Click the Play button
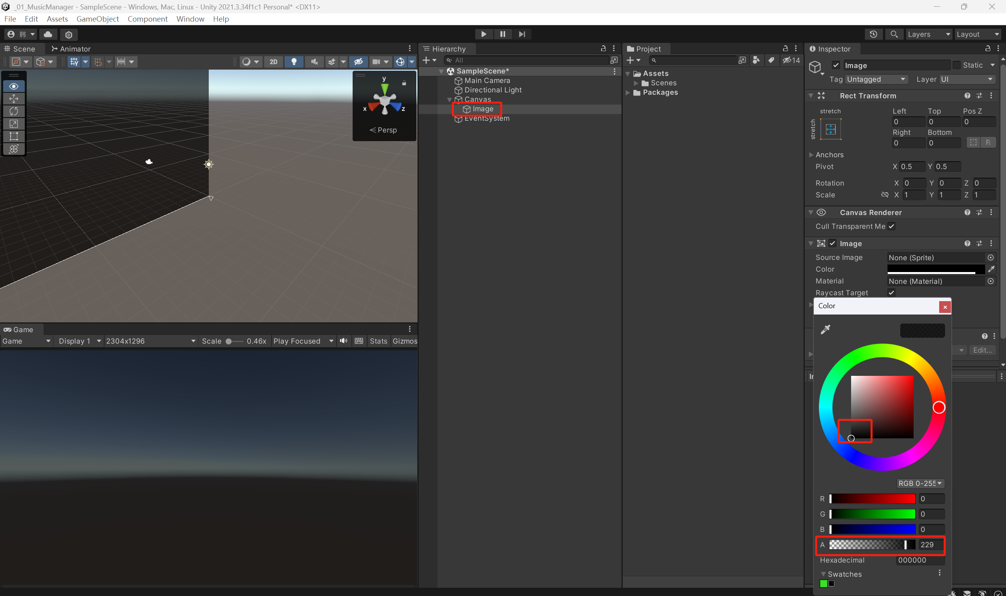The width and height of the screenshot is (1006, 596). pos(484,34)
